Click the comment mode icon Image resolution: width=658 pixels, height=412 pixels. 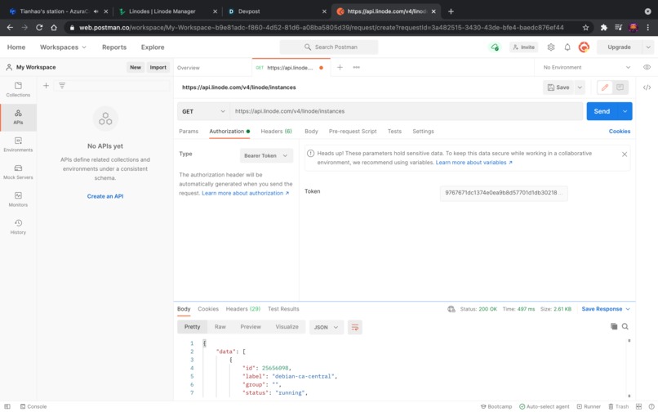[x=620, y=87]
